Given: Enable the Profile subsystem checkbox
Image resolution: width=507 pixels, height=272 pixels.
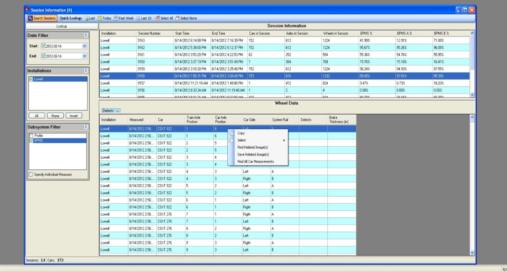Looking at the screenshot, I should pyautogui.click(x=31, y=136).
